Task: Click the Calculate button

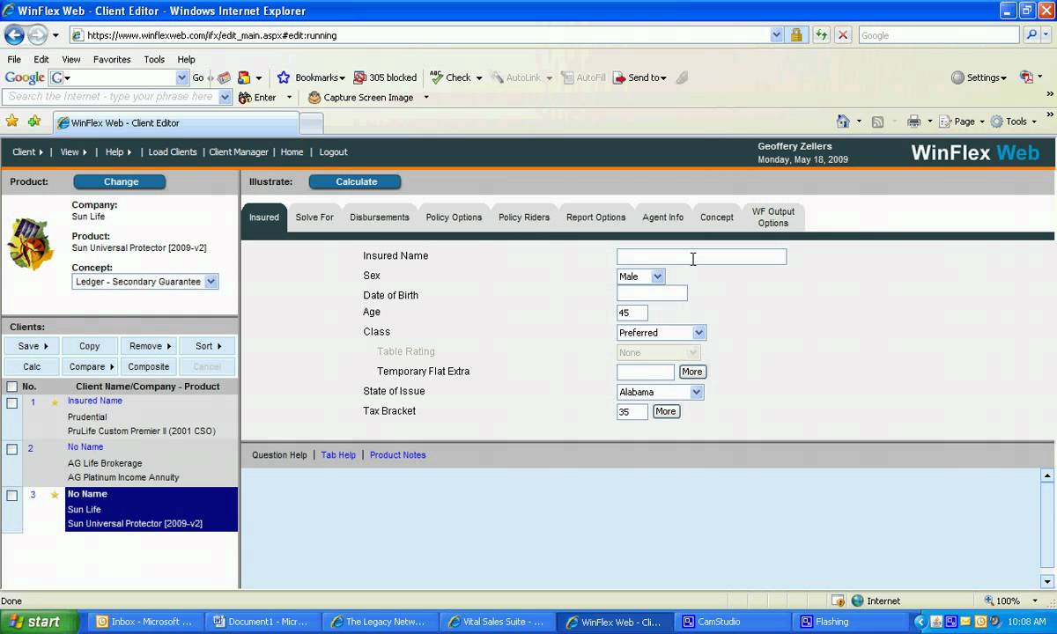Action: [x=356, y=181]
